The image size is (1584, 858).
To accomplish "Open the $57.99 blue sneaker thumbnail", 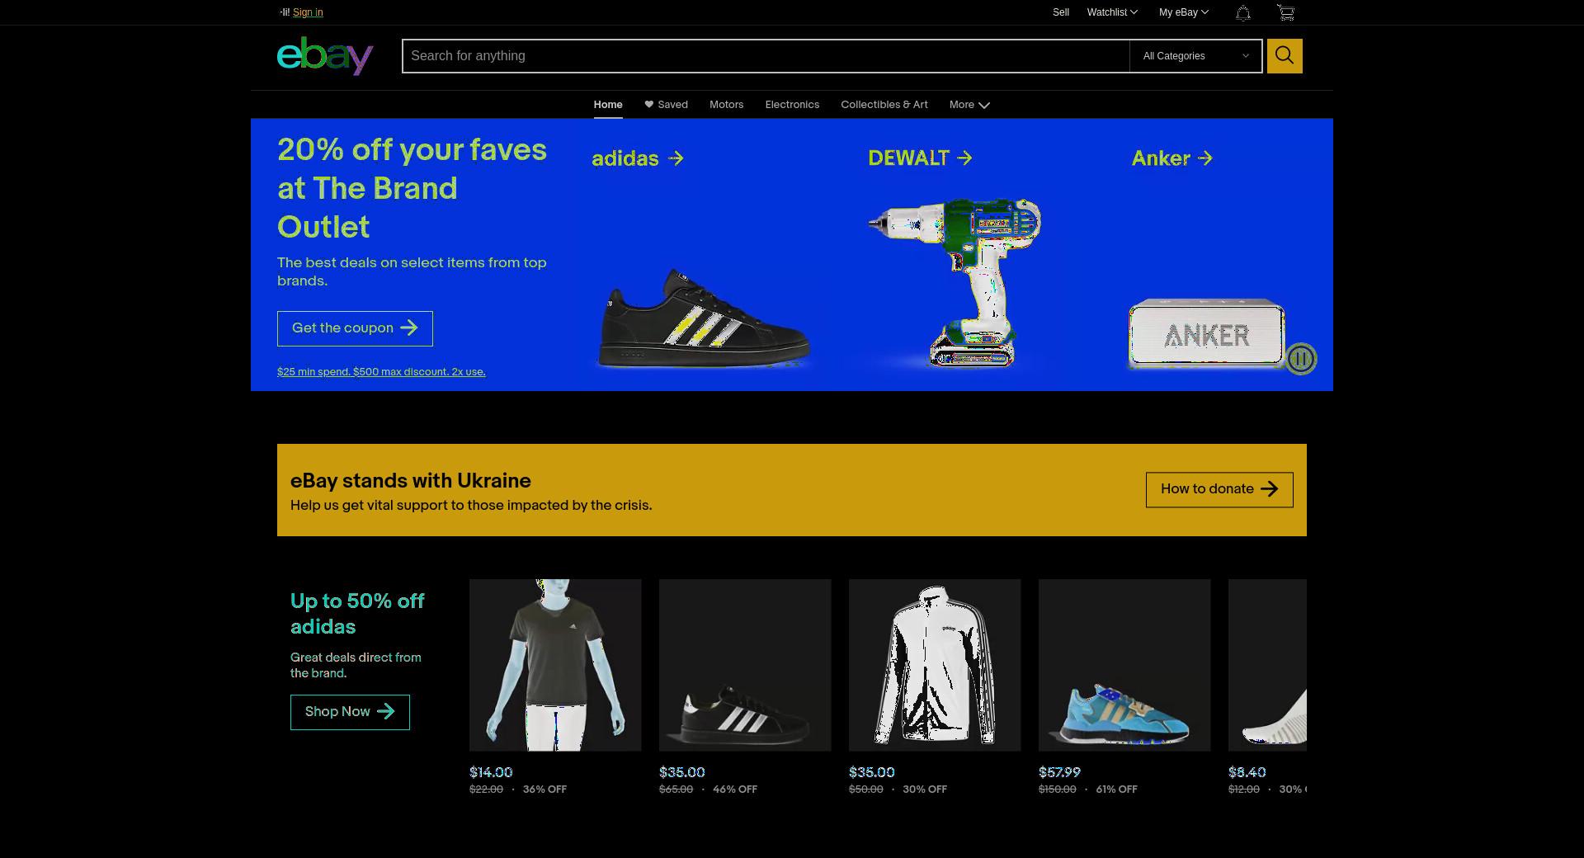I will click(1124, 665).
